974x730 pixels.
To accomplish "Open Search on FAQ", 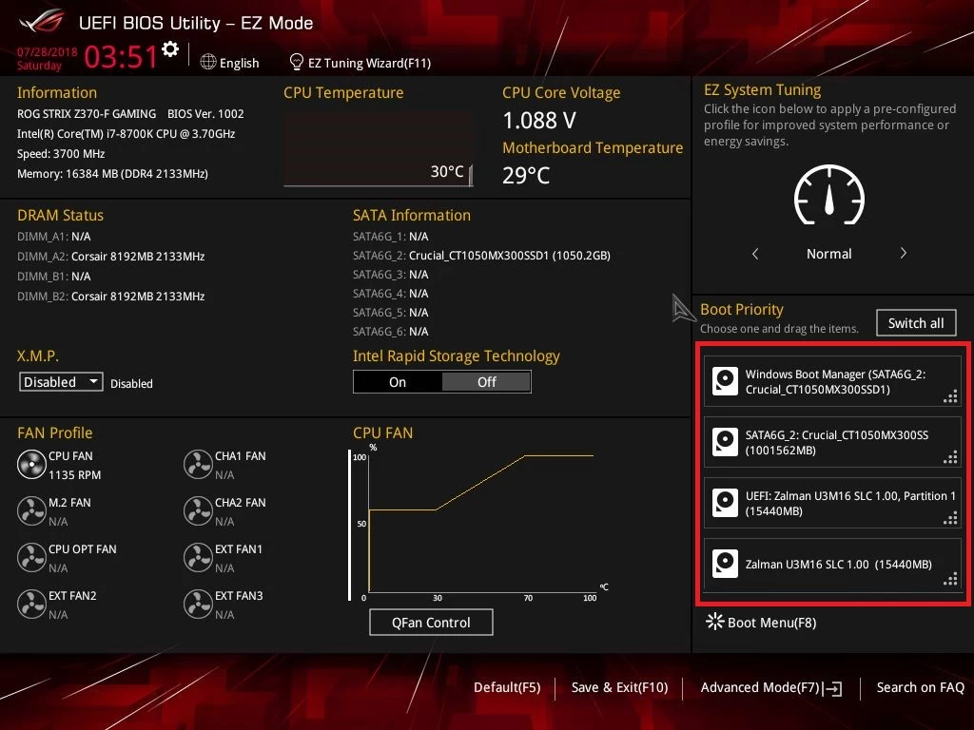I will pos(921,687).
